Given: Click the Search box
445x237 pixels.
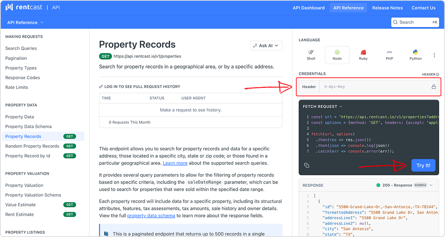Looking at the screenshot, I should [x=415, y=22].
